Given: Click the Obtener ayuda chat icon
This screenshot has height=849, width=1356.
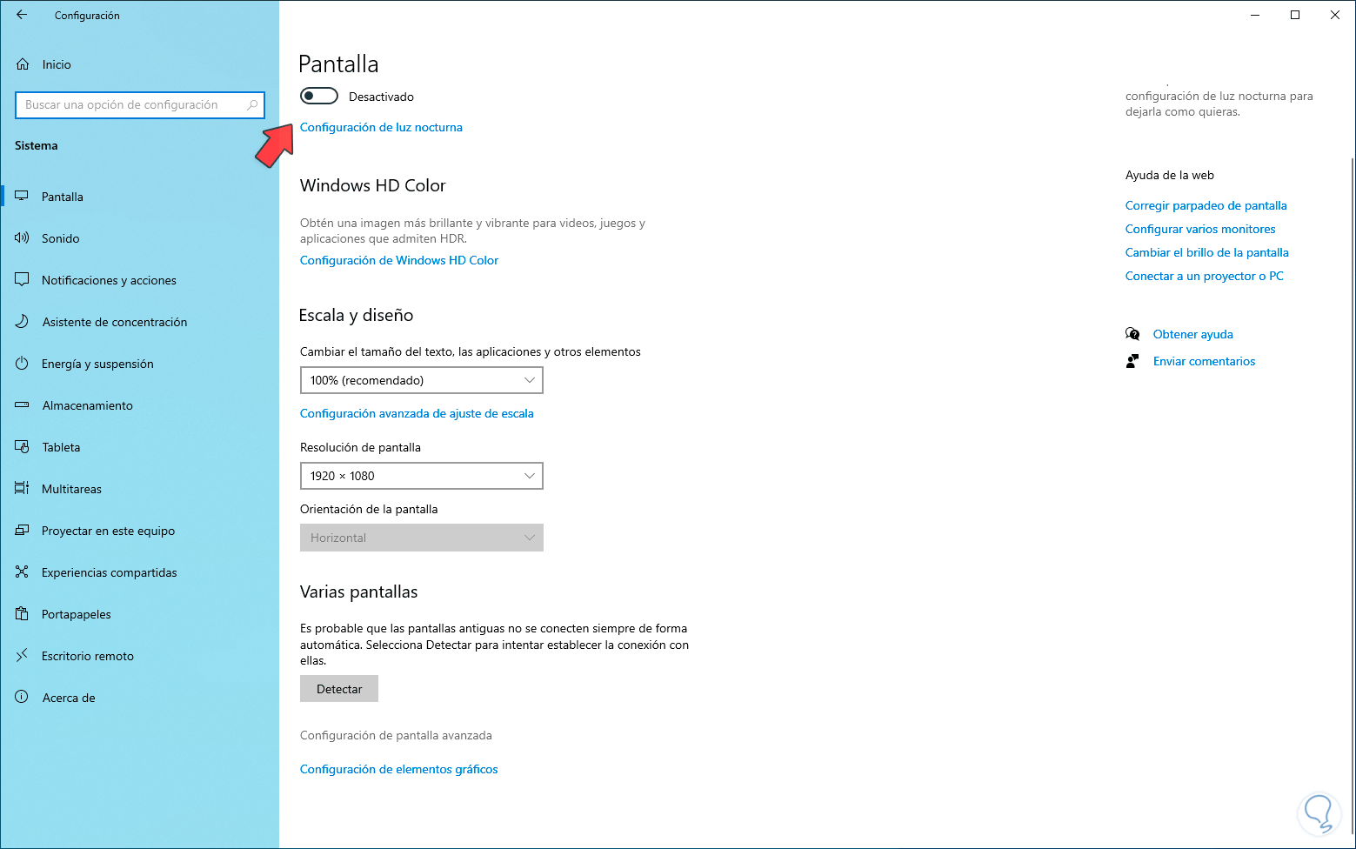Looking at the screenshot, I should coord(1132,334).
